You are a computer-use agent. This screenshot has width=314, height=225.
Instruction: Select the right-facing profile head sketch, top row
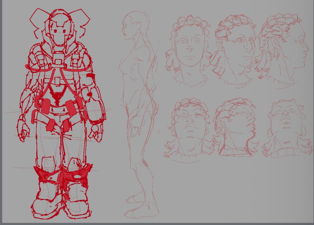point(282,51)
